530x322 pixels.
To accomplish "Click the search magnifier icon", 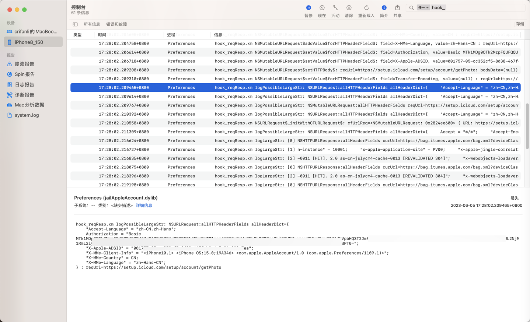I will click(411, 8).
